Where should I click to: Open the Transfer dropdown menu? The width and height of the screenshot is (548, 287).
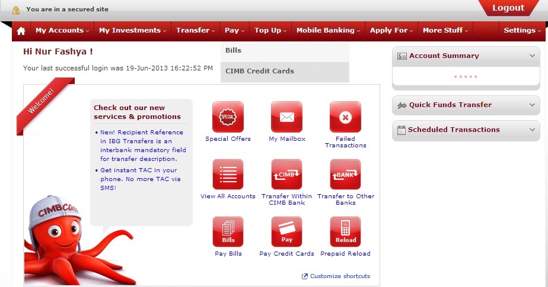point(195,30)
